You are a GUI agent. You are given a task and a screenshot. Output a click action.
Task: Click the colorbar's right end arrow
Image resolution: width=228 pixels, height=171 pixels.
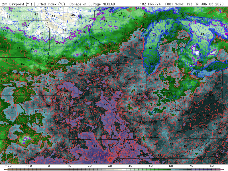click(222, 170)
